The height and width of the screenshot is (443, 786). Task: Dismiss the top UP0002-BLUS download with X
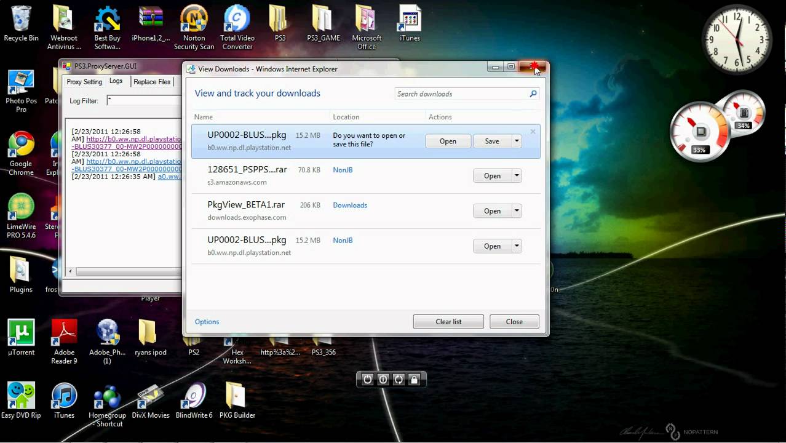533,131
